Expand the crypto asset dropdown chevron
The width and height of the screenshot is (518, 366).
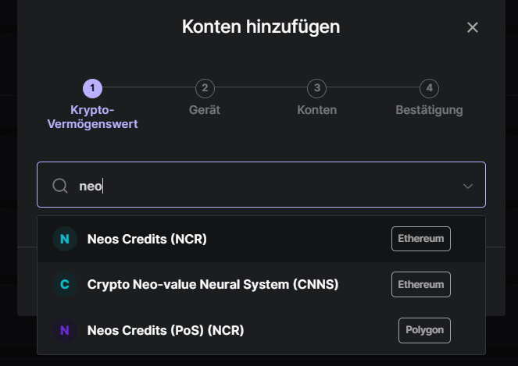point(467,187)
